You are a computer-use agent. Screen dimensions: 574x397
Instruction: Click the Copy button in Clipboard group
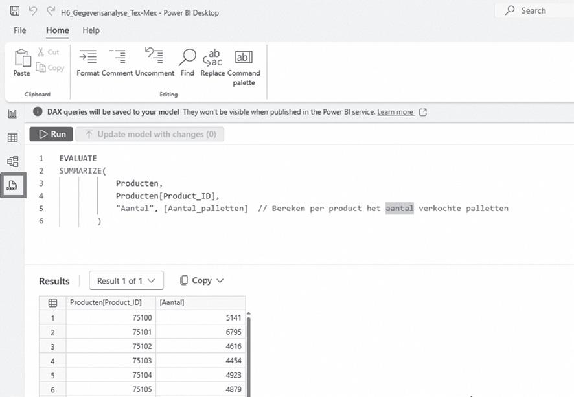tap(50, 68)
